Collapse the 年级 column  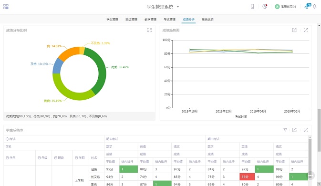coord(39,158)
